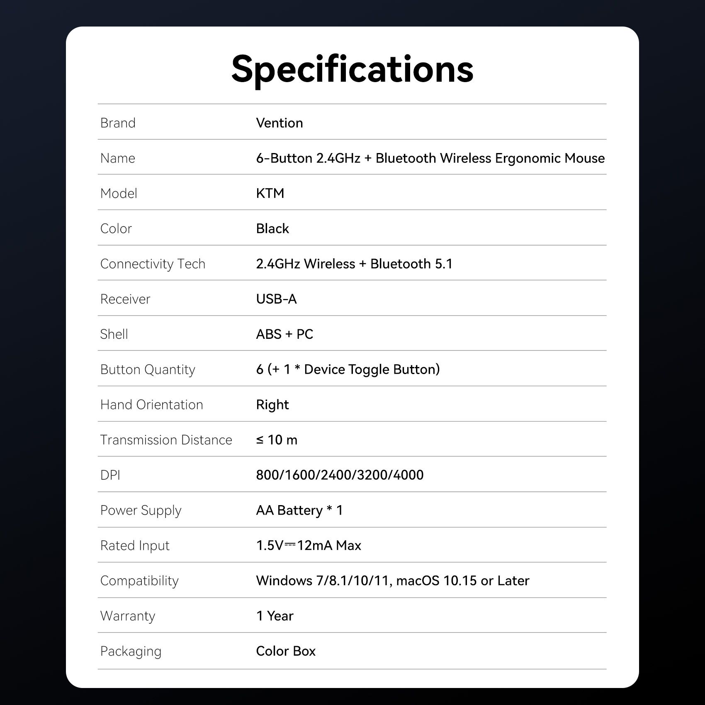
Task: Click the 6-Button Wireless Ergonomic Mouse name
Action: (x=430, y=158)
